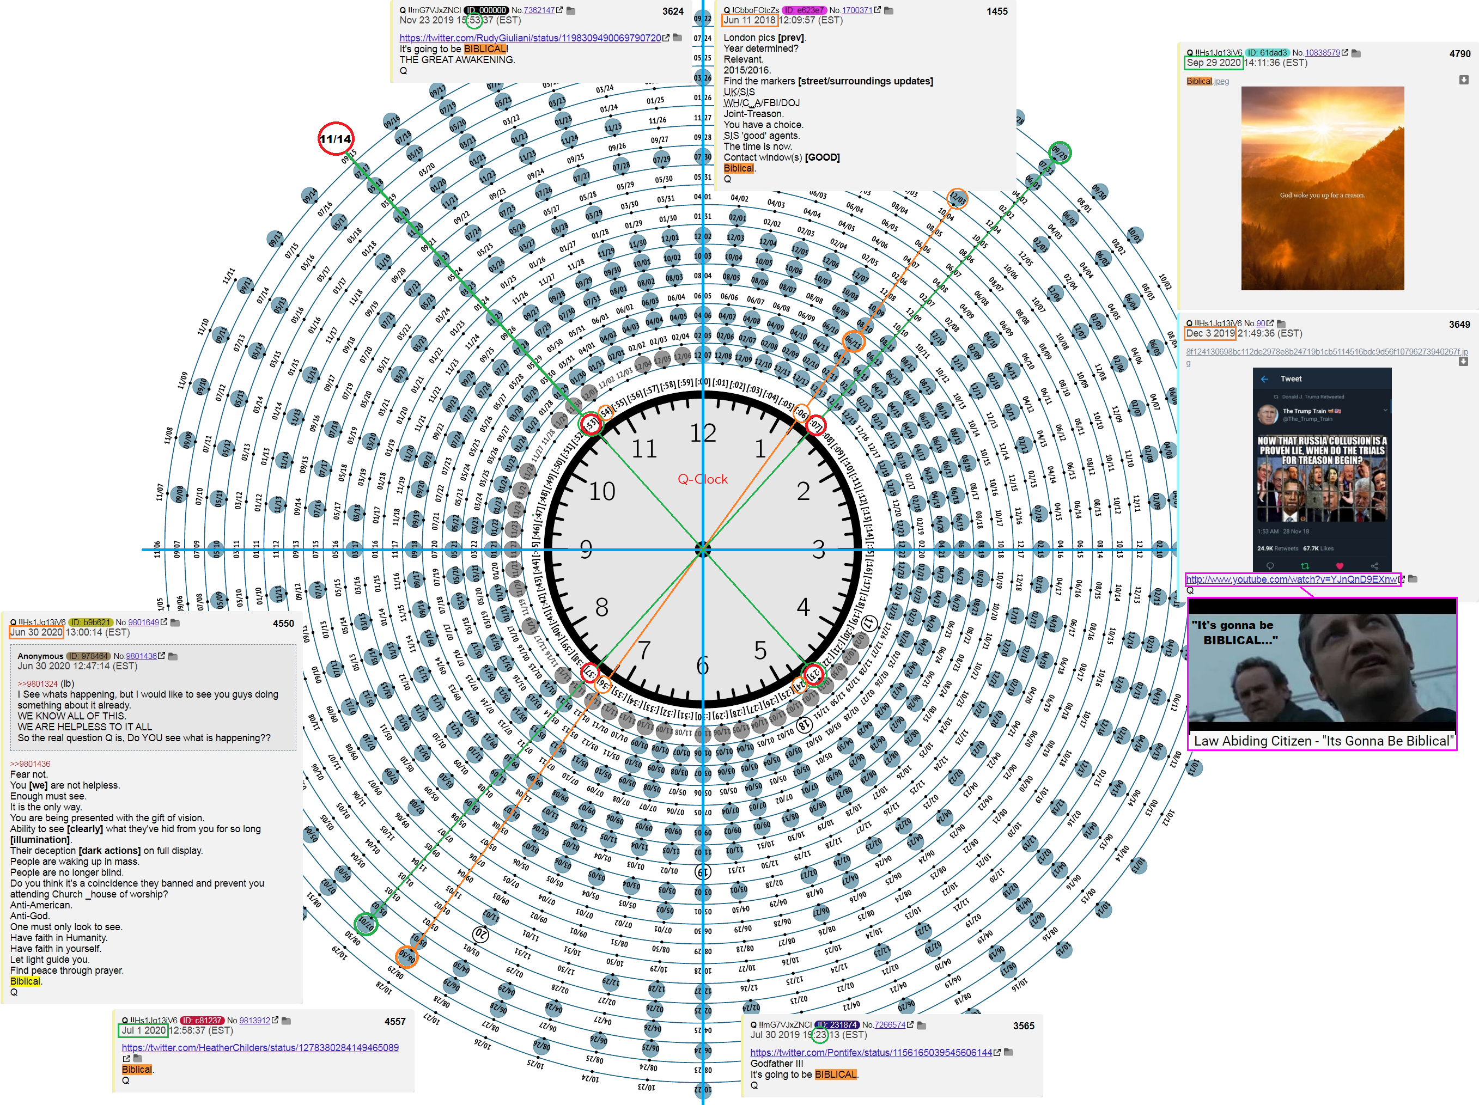Click red reply link >>9801436
The image size is (1479, 1105).
coord(30,764)
